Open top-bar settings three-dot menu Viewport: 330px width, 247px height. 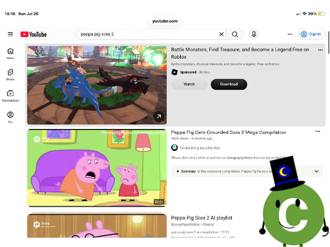point(290,34)
